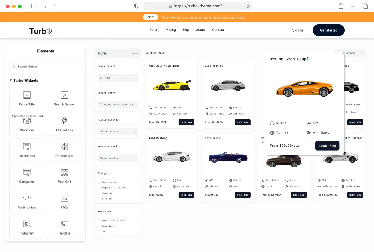
Task: Select the Testimonials widget
Action: 27,202
